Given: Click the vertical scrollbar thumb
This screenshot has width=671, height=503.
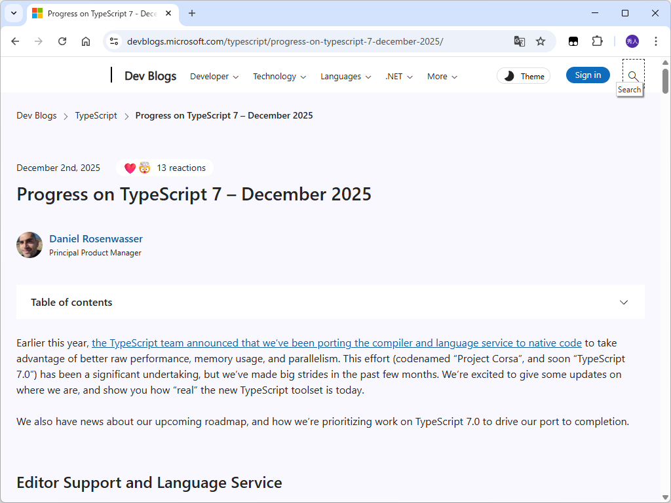Looking at the screenshot, I should pos(665,81).
